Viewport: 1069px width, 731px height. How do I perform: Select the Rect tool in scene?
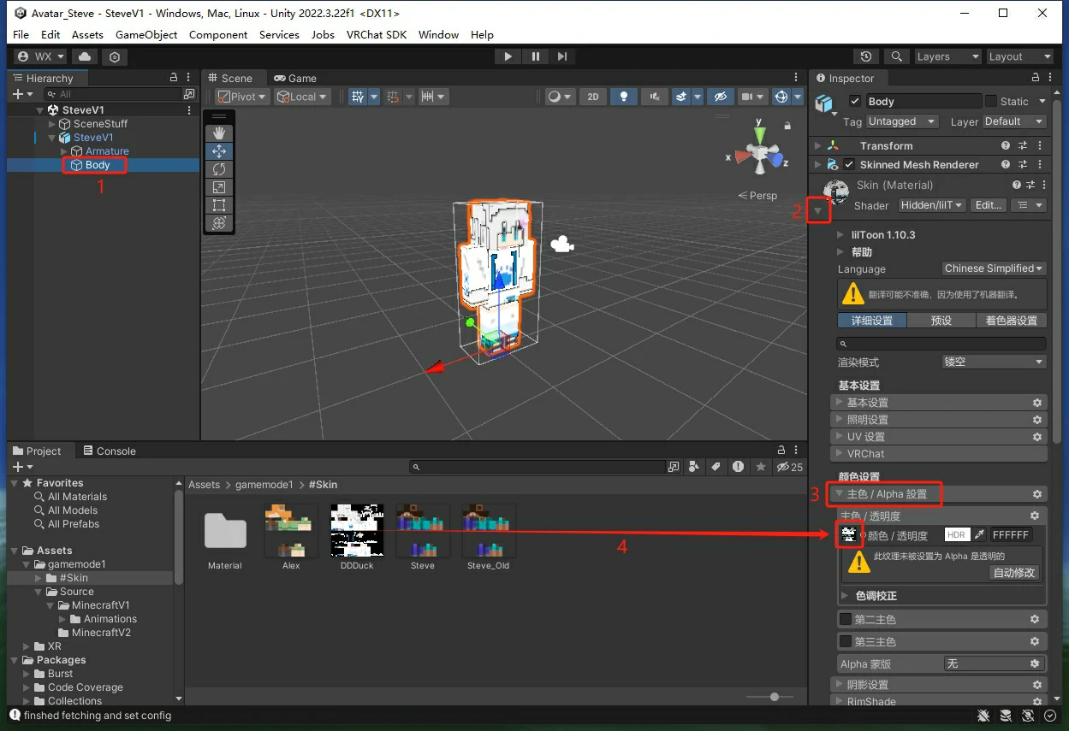(219, 205)
